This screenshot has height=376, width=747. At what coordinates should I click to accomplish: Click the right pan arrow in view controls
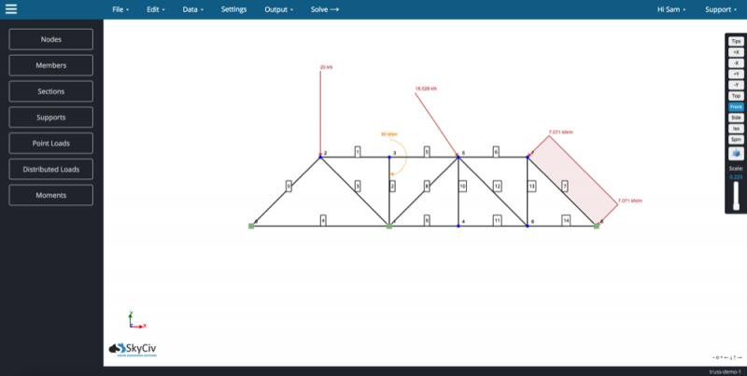(x=740, y=357)
